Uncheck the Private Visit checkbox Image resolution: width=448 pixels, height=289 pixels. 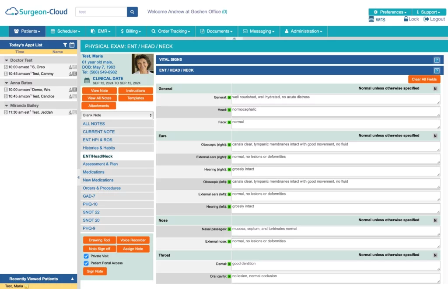click(86, 256)
